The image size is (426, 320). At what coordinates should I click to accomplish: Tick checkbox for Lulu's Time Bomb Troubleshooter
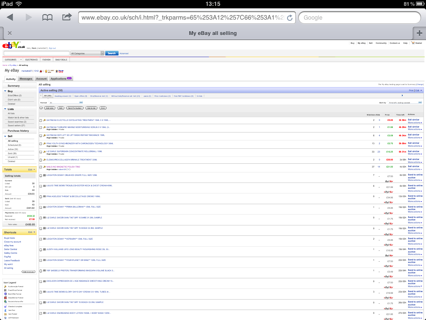tap(41, 186)
